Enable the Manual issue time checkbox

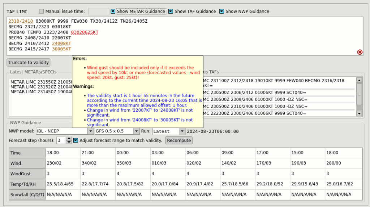pyautogui.click(x=42, y=12)
